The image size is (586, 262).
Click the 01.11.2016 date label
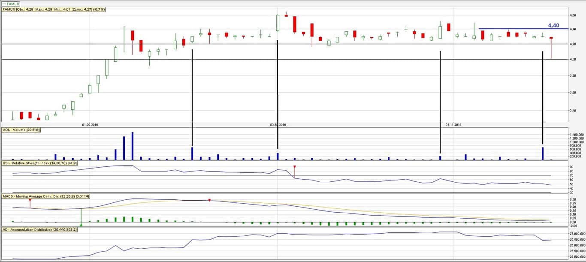click(453, 125)
